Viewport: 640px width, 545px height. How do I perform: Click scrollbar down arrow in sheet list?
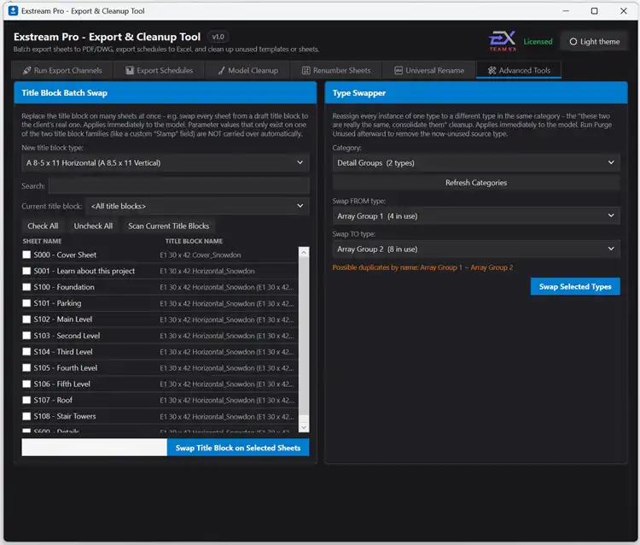pos(304,427)
